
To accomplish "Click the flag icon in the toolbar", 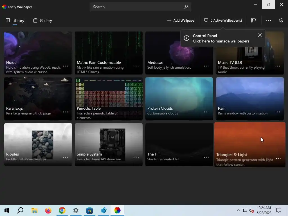I will pyautogui.click(x=253, y=20).
